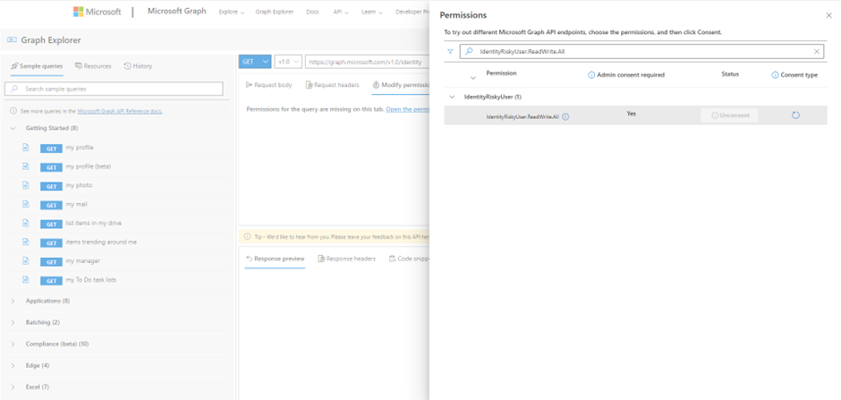Click info icon beside Admin consent required
Viewport: 841px width, 400px height.
click(591, 75)
